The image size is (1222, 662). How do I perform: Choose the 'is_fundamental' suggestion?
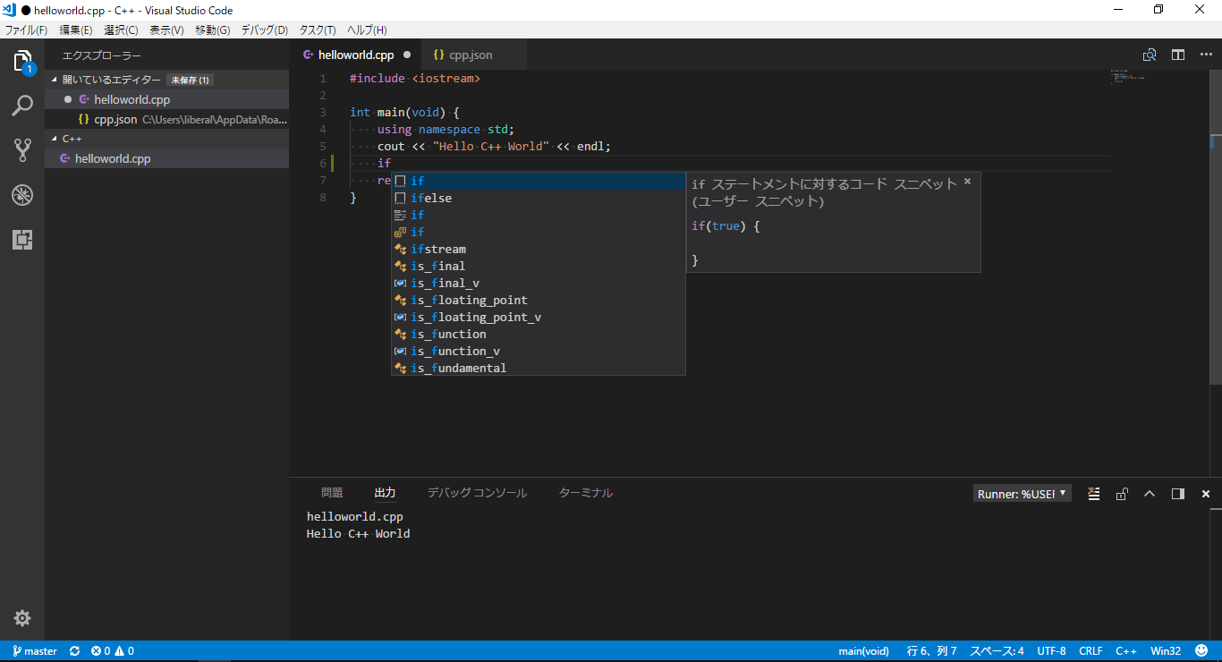point(539,368)
